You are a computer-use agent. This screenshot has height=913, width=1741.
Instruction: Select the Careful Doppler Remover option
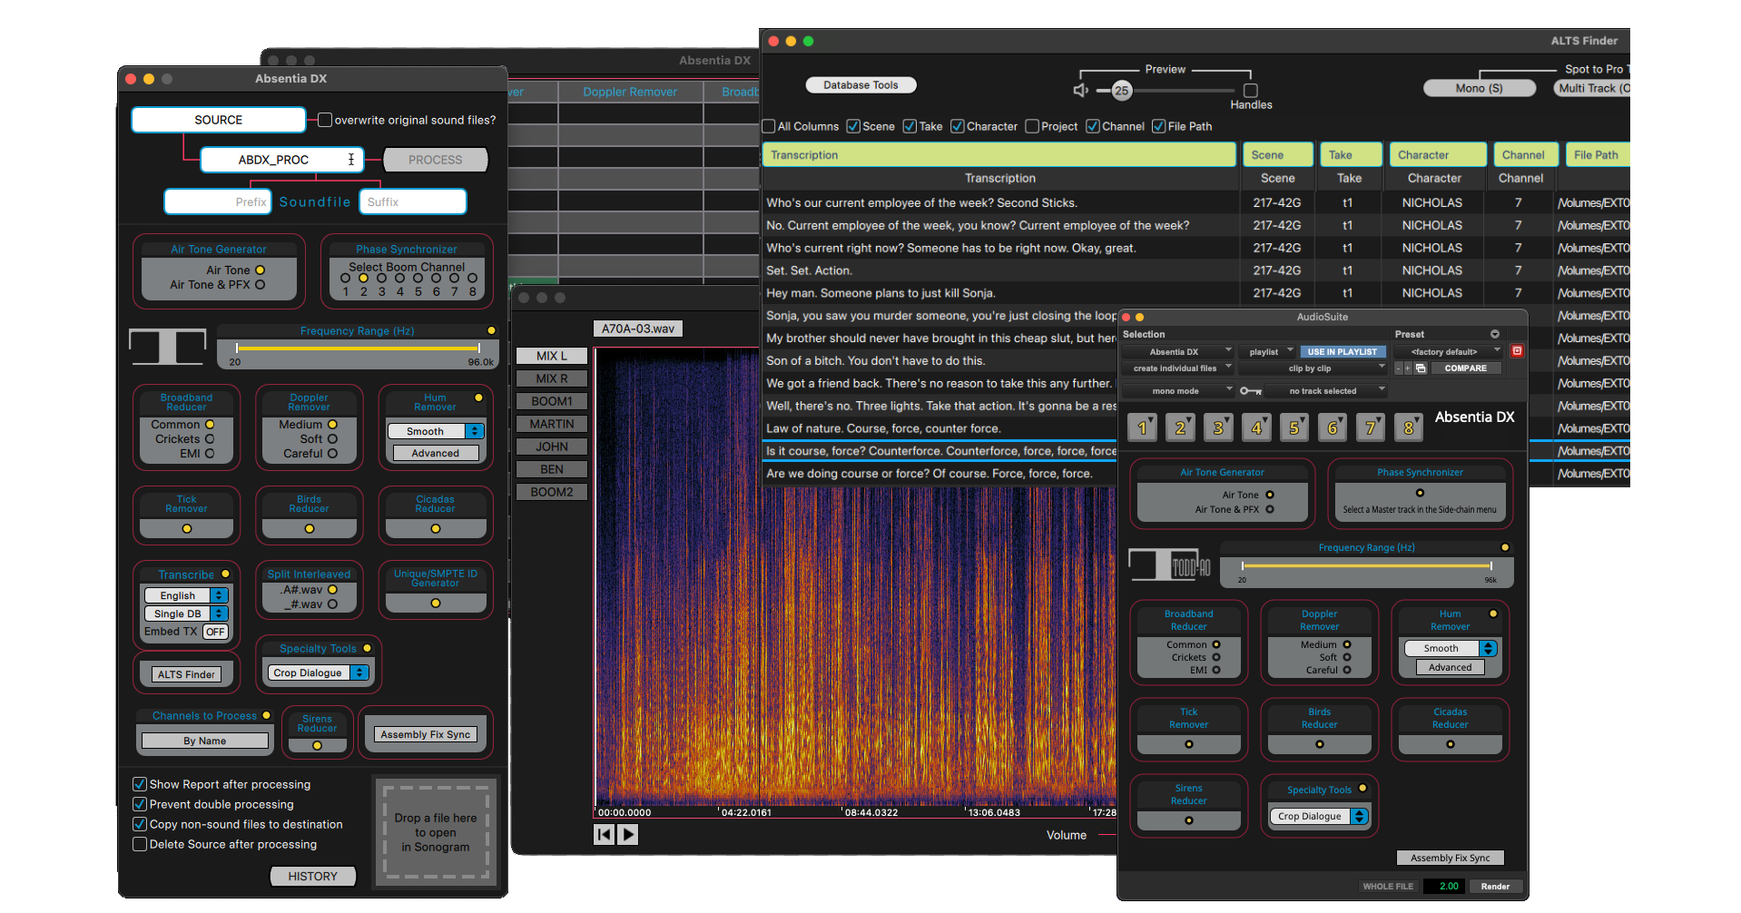[332, 454]
